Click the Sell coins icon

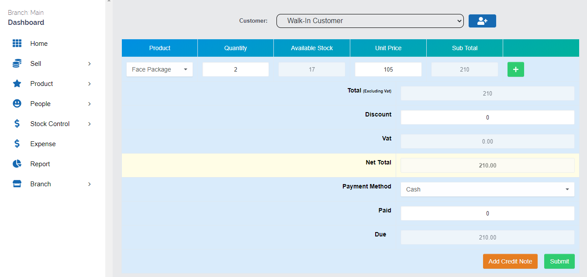pos(17,63)
